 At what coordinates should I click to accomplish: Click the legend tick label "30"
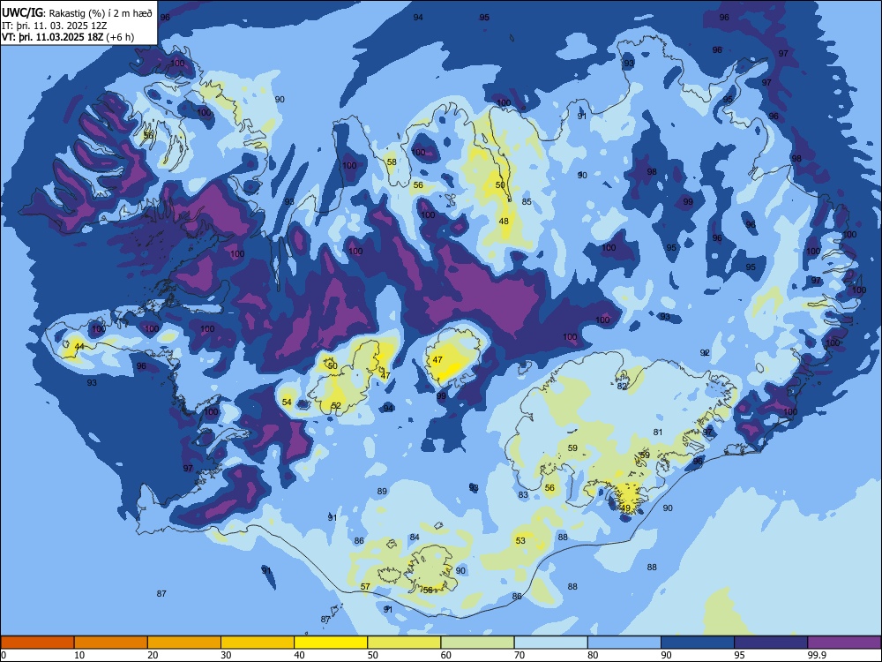coord(226,655)
